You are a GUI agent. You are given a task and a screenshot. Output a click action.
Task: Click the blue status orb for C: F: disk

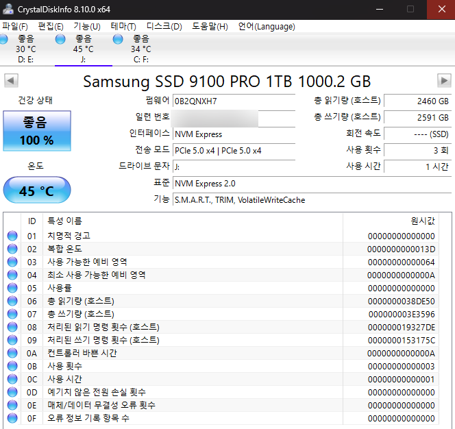click(x=118, y=39)
